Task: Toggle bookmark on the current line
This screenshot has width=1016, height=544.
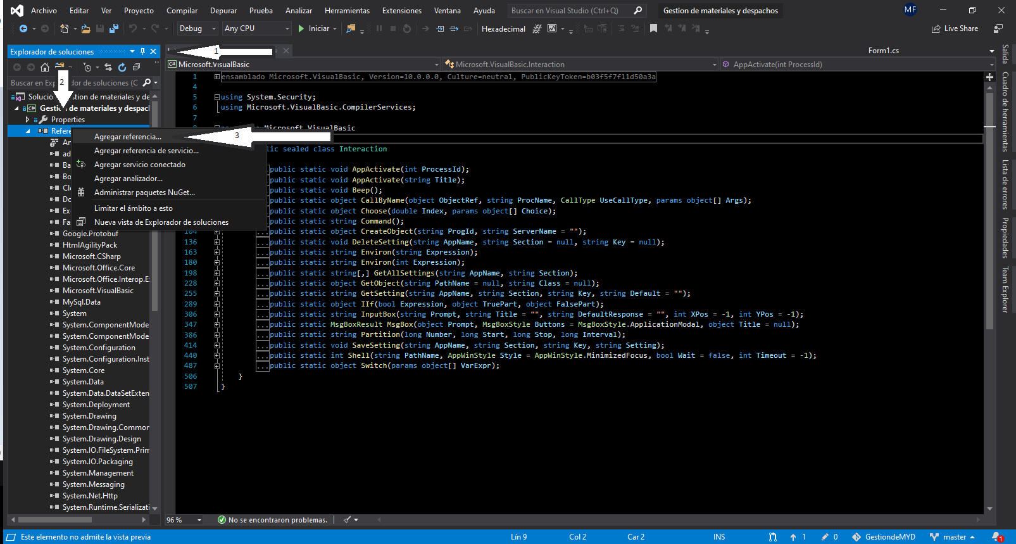Action: pos(653,28)
